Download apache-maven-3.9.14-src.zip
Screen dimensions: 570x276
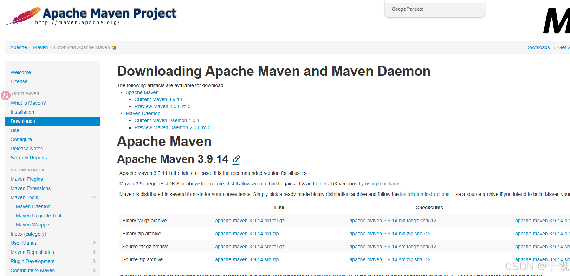(247, 259)
